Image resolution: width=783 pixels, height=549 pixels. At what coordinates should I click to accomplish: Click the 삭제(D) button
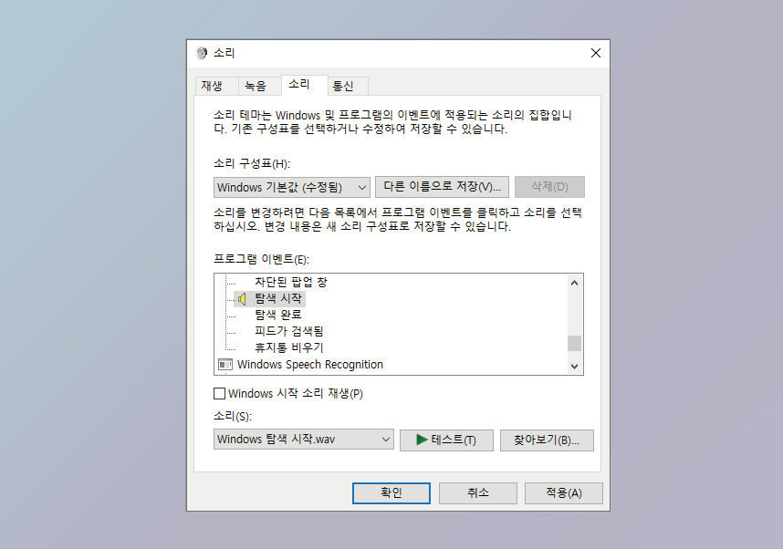[x=549, y=187]
